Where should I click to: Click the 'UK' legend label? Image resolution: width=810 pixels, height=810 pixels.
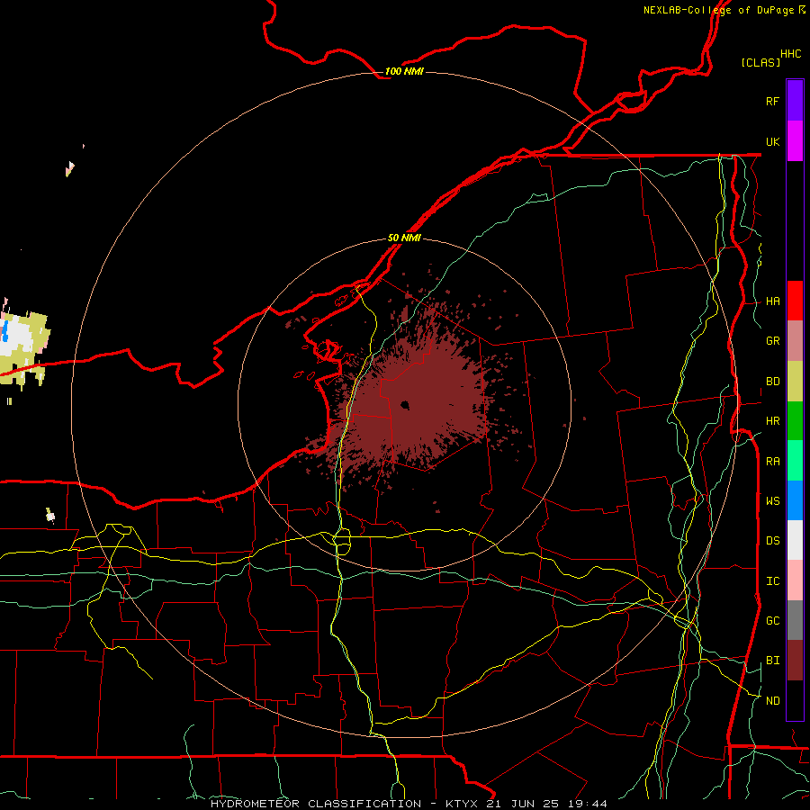pos(772,142)
